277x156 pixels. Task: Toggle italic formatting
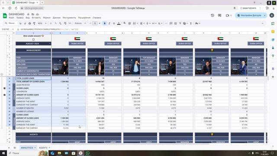click(110, 23)
